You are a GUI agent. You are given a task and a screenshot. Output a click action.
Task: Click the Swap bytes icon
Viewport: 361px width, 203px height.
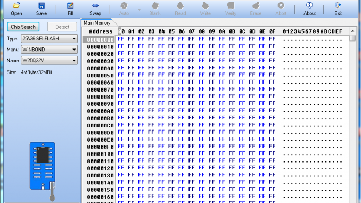point(95,9)
